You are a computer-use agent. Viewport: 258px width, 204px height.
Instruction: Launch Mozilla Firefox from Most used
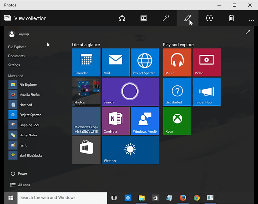24,94
